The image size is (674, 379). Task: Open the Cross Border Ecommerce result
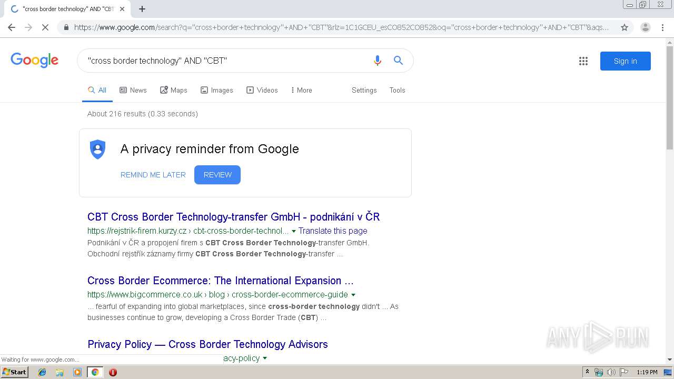221,281
